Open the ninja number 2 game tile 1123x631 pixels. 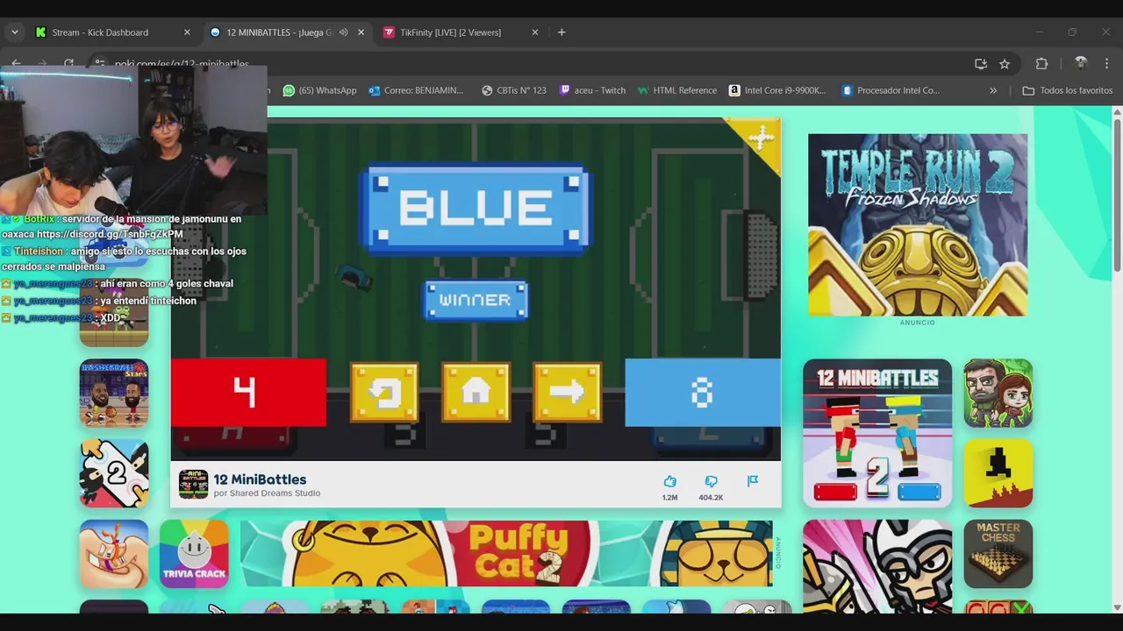(x=114, y=473)
